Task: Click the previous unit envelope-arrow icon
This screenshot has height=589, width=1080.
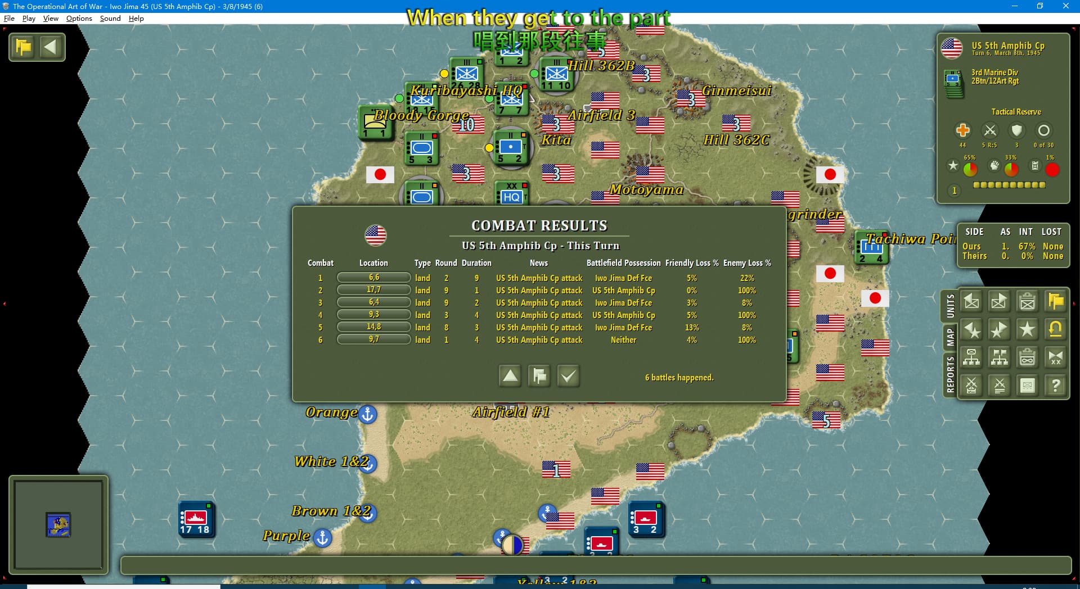Action: pyautogui.click(x=971, y=302)
